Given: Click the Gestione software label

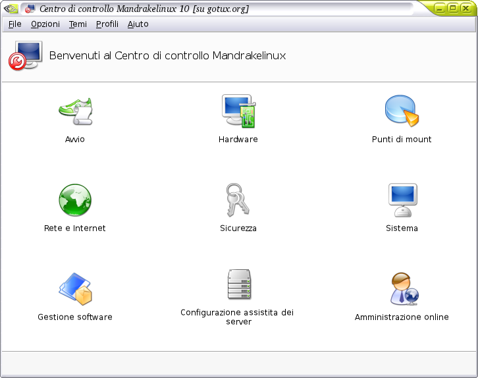Looking at the screenshot, I should click(x=75, y=317).
